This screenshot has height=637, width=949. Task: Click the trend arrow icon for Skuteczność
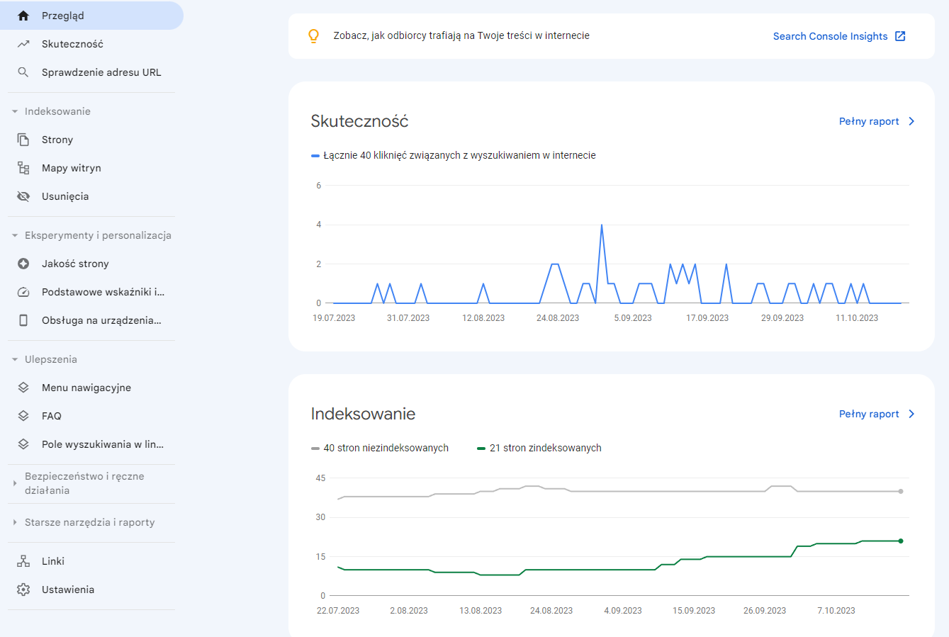coord(23,44)
